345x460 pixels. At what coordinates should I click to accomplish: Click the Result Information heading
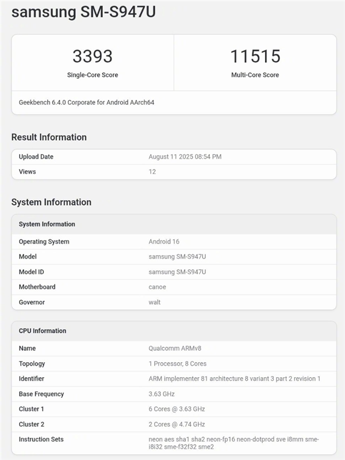tap(49, 137)
